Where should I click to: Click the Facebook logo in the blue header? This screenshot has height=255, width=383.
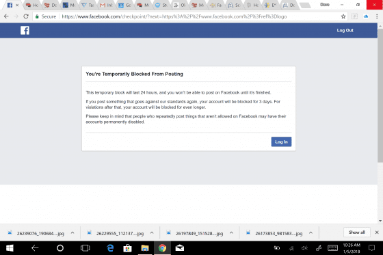click(x=25, y=30)
